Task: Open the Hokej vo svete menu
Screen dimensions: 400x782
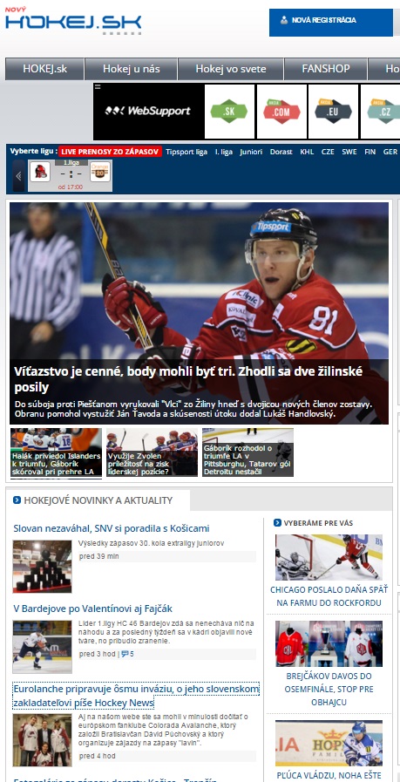Action: pyautogui.click(x=230, y=69)
